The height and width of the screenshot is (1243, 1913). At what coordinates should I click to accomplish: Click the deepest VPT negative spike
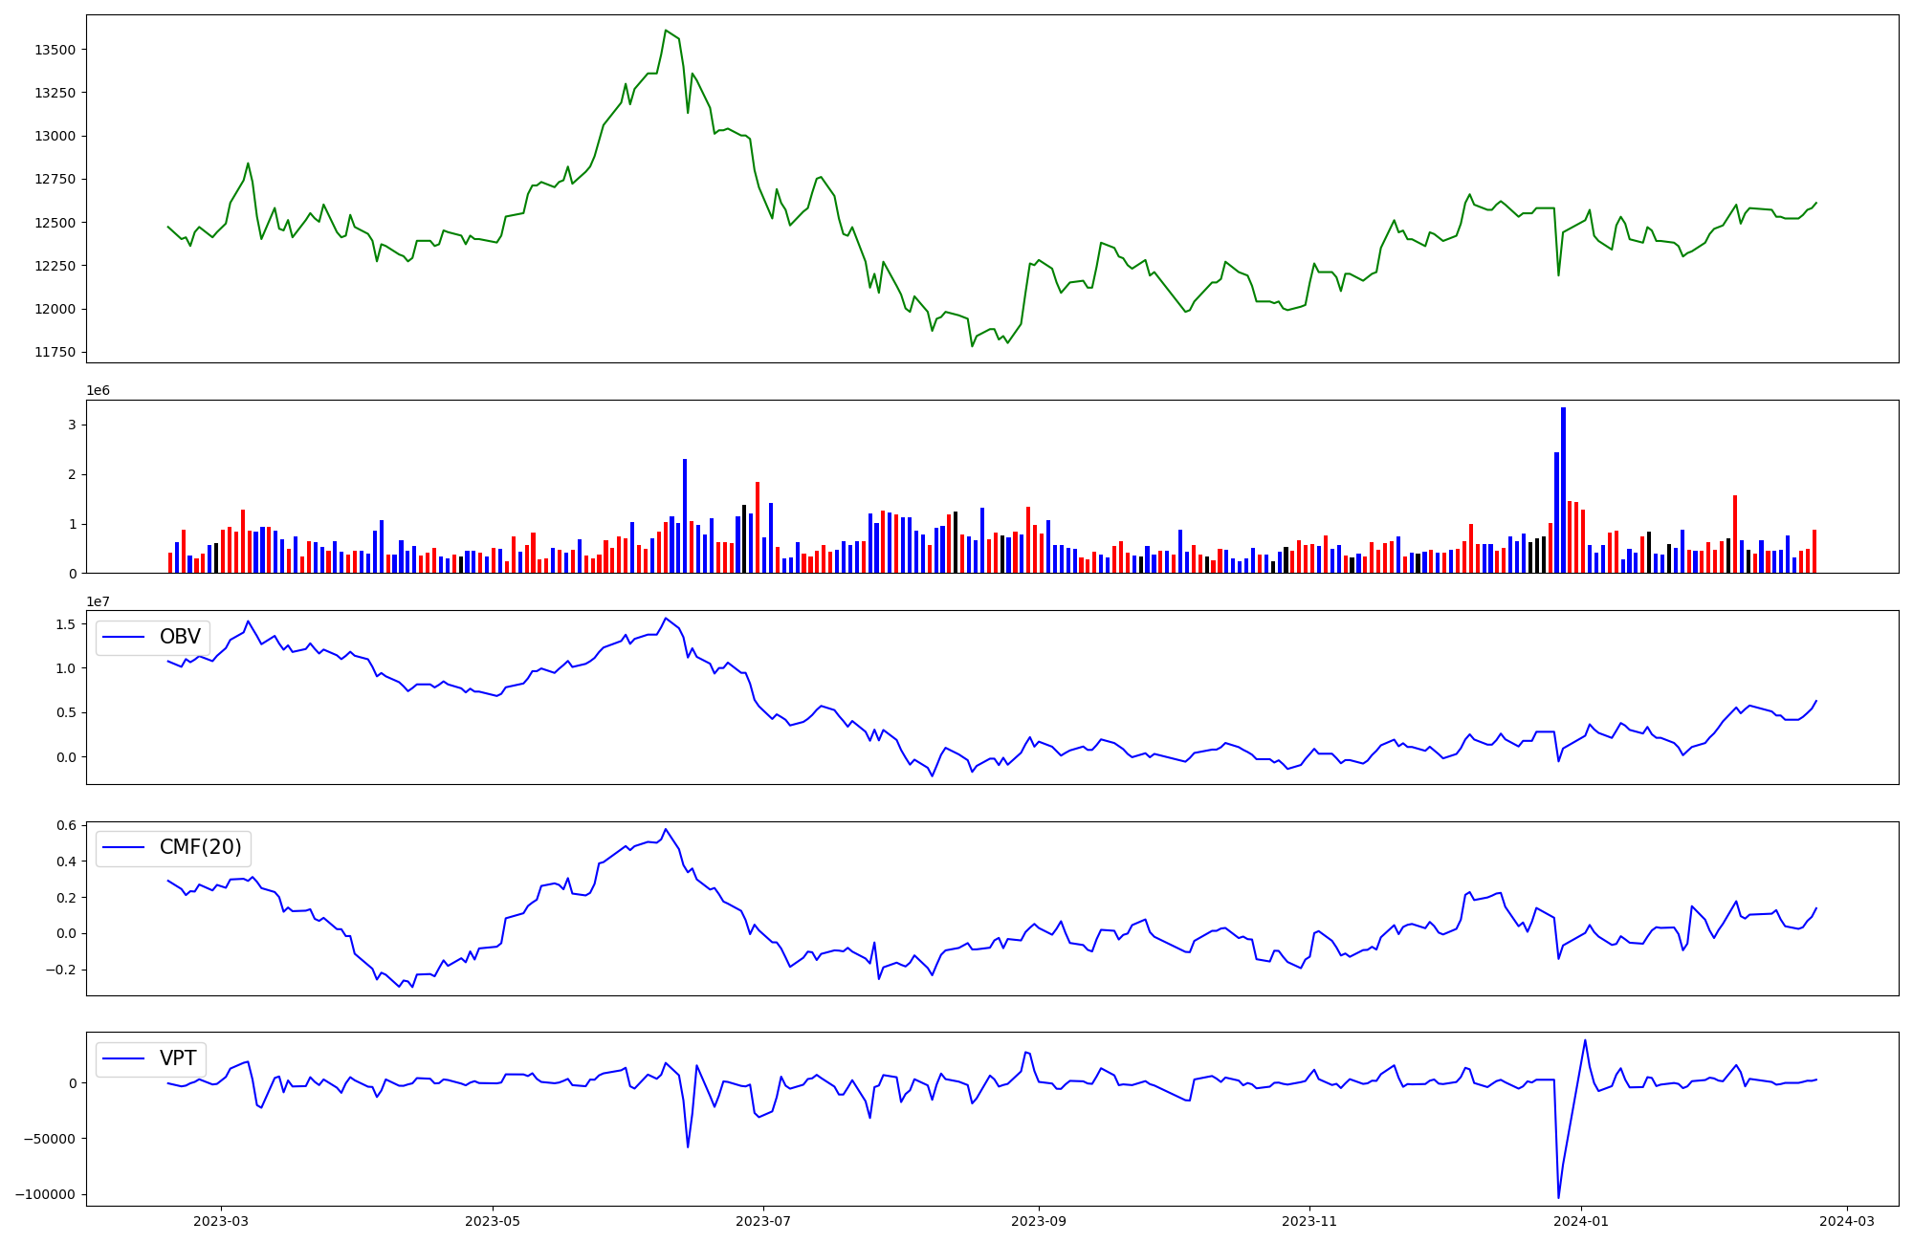pos(1558,1196)
